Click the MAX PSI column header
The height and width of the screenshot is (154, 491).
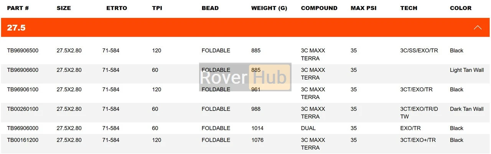[363, 8]
